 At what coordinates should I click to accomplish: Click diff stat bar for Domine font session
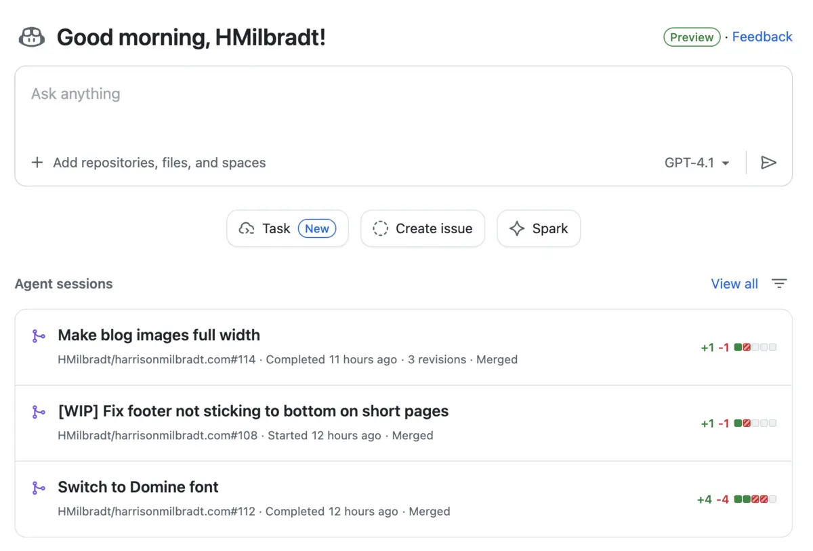pyautogui.click(x=755, y=499)
